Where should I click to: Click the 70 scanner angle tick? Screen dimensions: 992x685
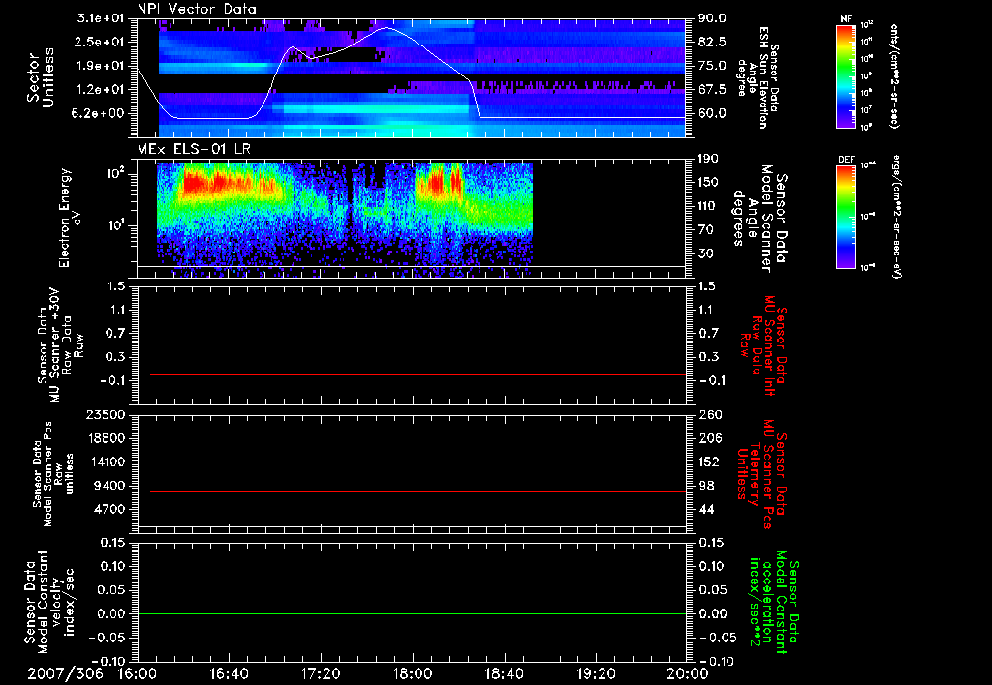tap(705, 230)
